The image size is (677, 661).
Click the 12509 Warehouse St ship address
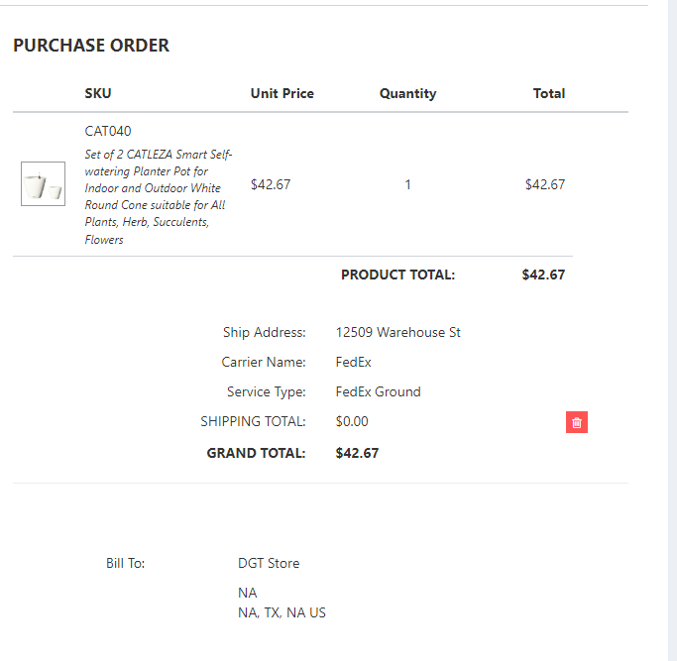tap(397, 332)
